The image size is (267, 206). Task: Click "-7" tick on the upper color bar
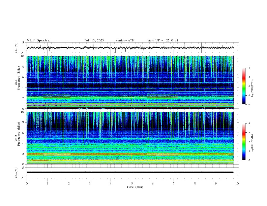(x=248, y=104)
